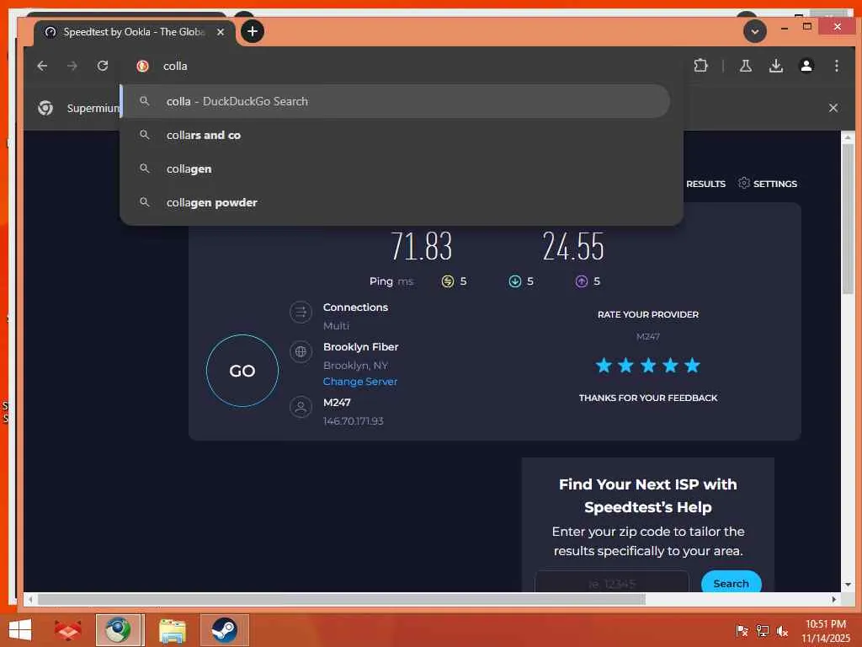The height and width of the screenshot is (647, 862).
Task: Click the download latency arrow icon
Action: (x=514, y=281)
